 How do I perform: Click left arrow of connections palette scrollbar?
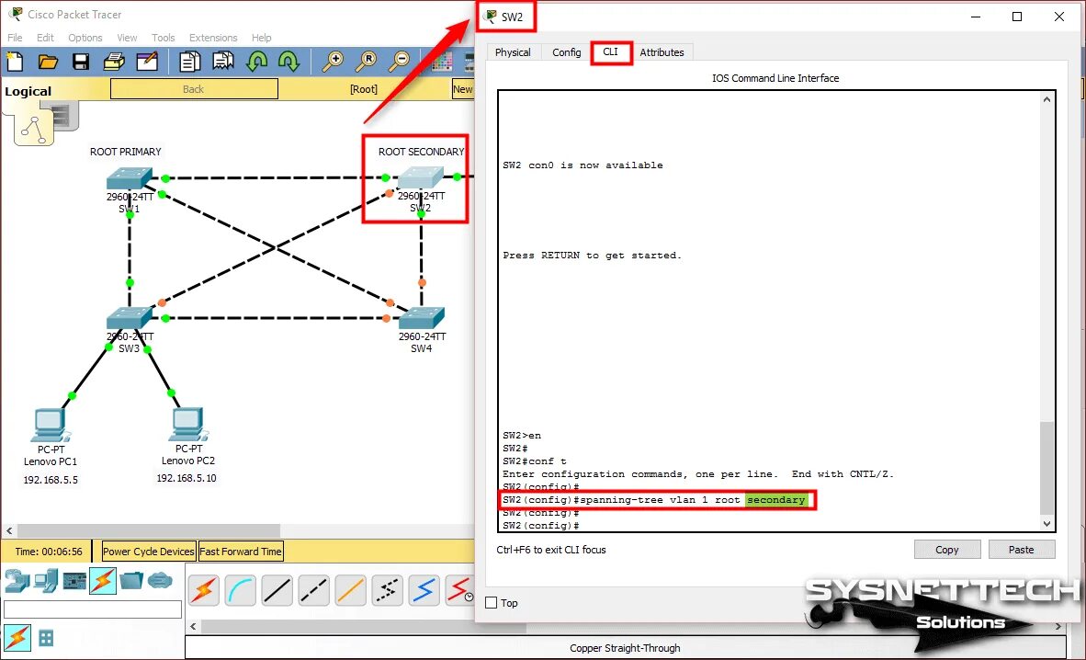point(193,627)
